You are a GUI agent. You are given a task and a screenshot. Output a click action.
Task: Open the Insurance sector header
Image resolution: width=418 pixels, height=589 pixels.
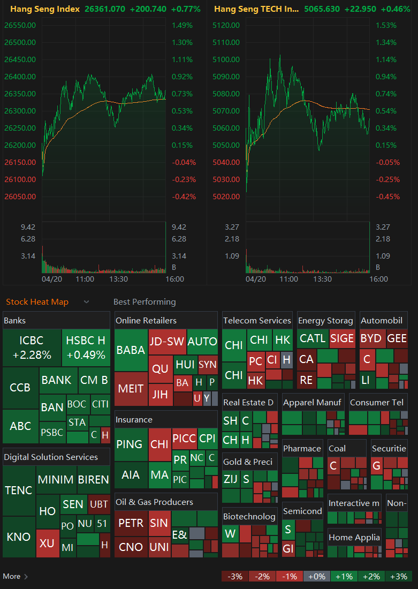pyautogui.click(x=166, y=420)
